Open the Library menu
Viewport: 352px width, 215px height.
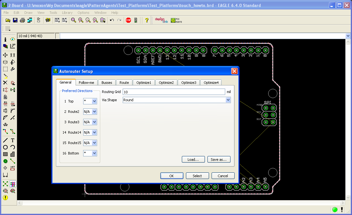[x=67, y=13]
